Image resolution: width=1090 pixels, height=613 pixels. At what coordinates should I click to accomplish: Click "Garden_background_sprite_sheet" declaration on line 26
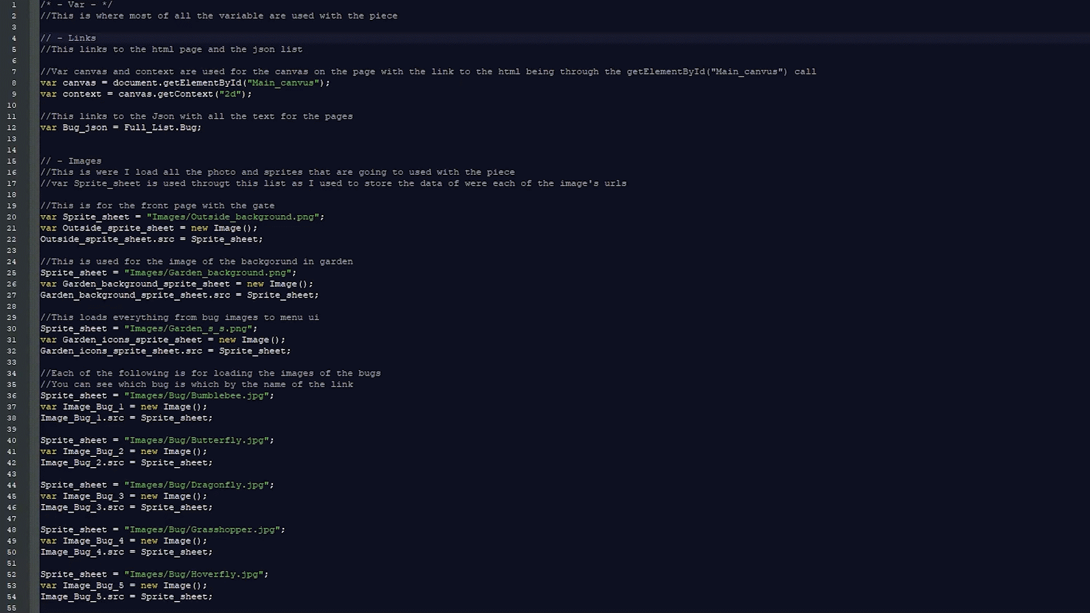[x=146, y=284]
